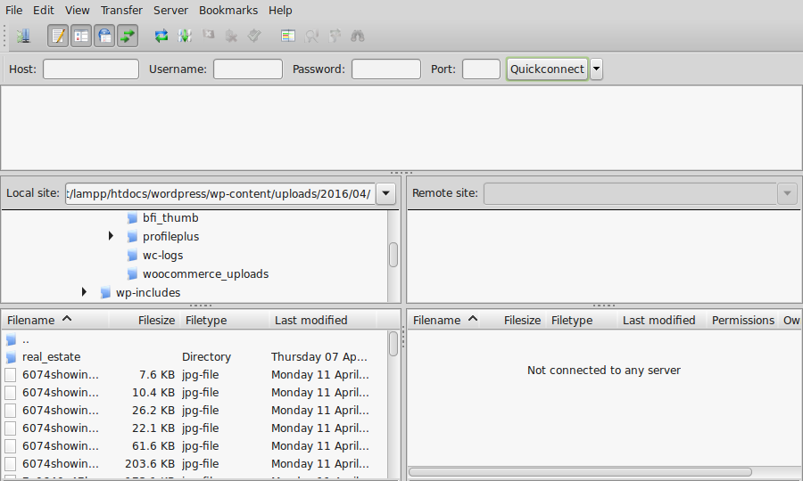803x481 pixels.
Task: Toggle the transfer queue display
Action: 128,37
